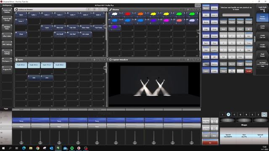The image size is (269, 151).
Task: Open Groups and Palettes workspace
Action: [7, 11]
